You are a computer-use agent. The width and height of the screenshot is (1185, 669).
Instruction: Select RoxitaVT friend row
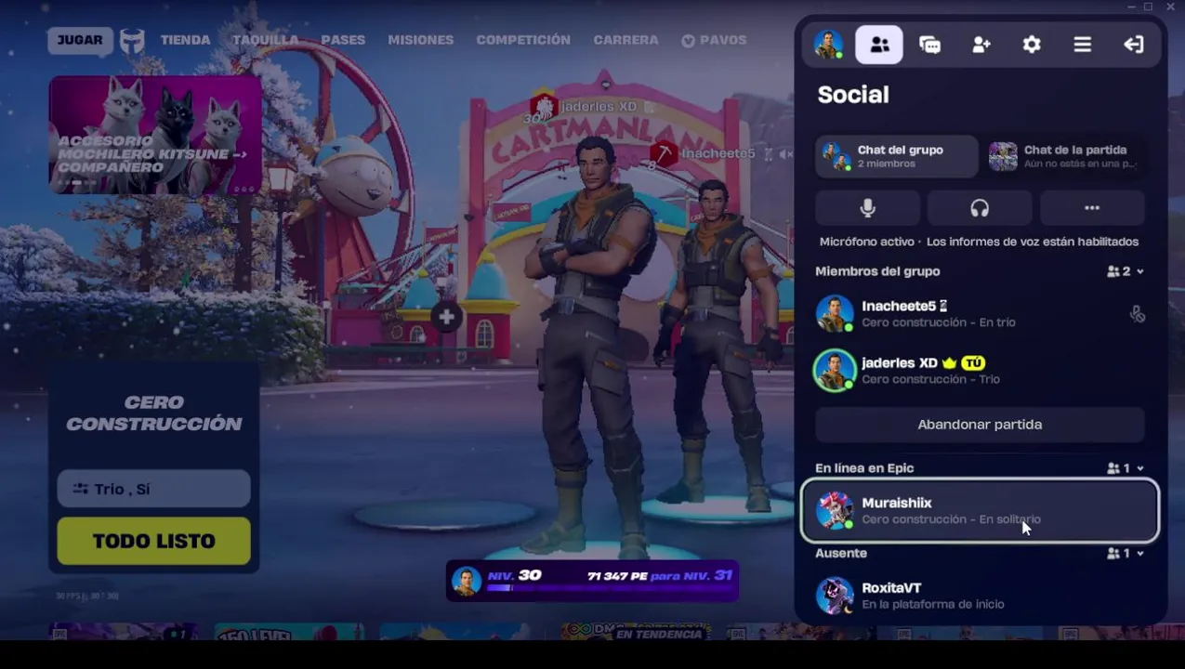tap(980, 596)
